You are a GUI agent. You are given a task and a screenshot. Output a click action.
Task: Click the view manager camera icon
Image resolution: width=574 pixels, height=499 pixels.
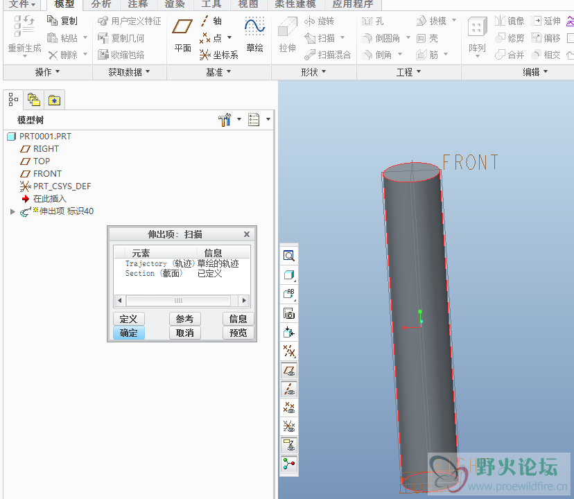[x=289, y=313]
